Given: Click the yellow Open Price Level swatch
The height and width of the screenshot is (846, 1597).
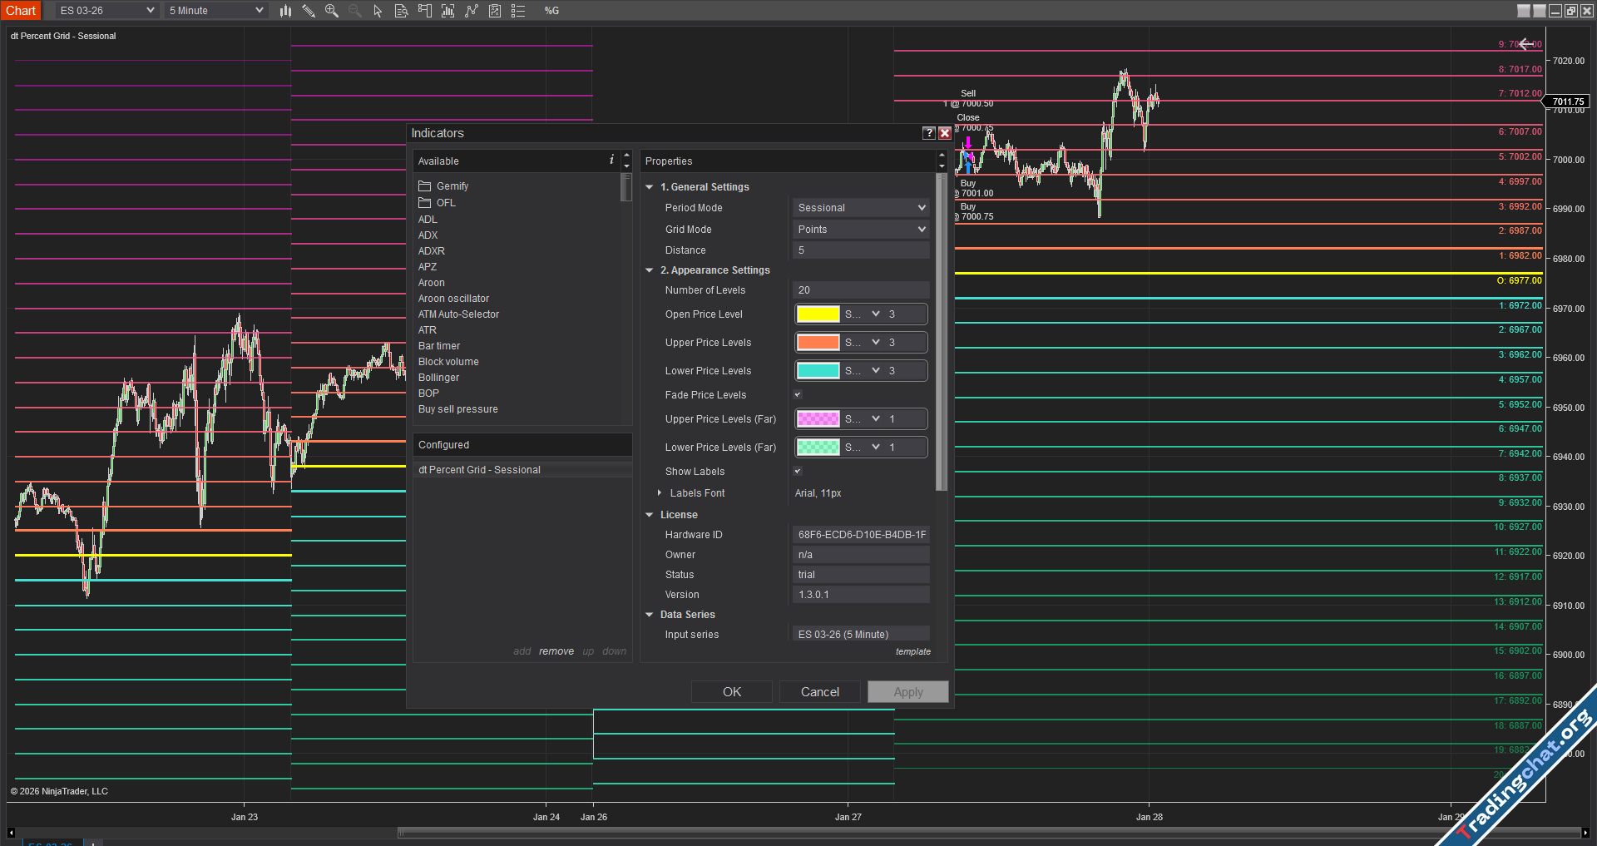Looking at the screenshot, I should [818, 314].
